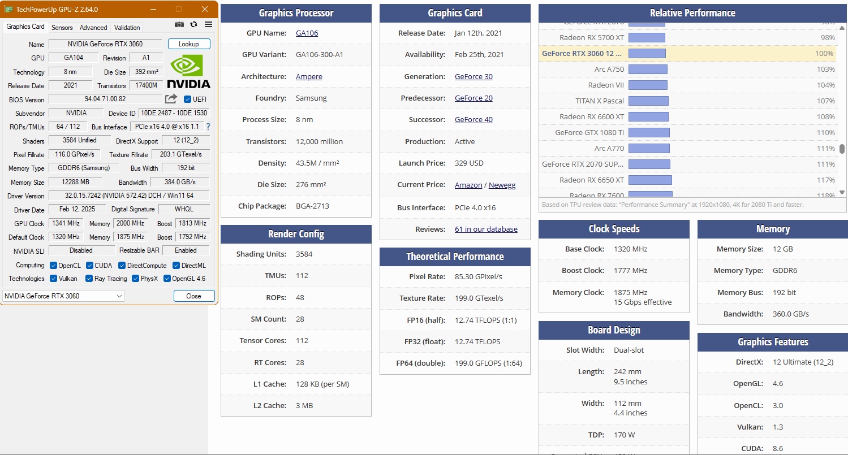Open the Amazon current price link
The width and height of the screenshot is (848, 455).
[468, 185]
